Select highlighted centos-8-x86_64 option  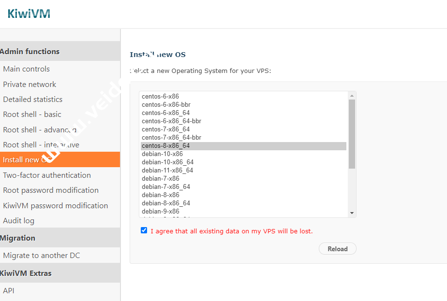(243, 146)
